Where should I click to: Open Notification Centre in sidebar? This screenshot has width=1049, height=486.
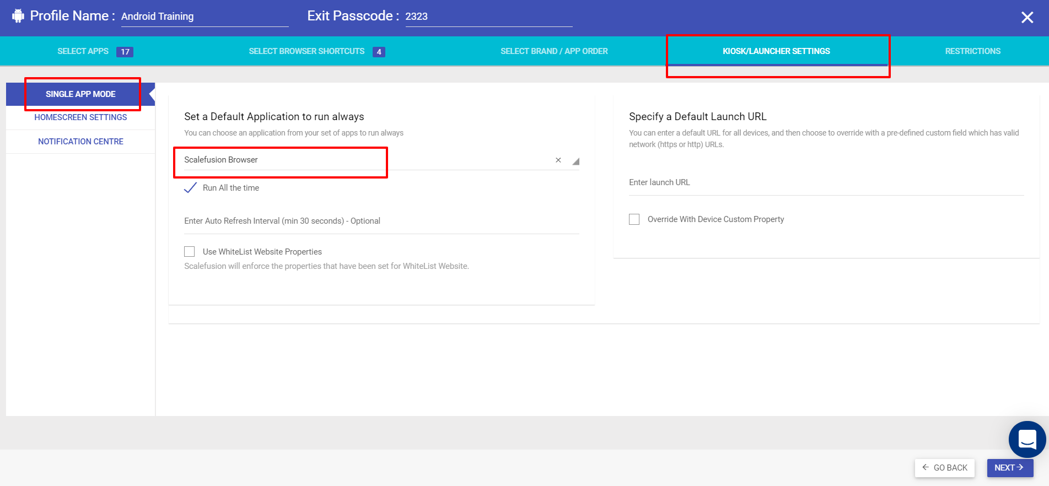(80, 142)
